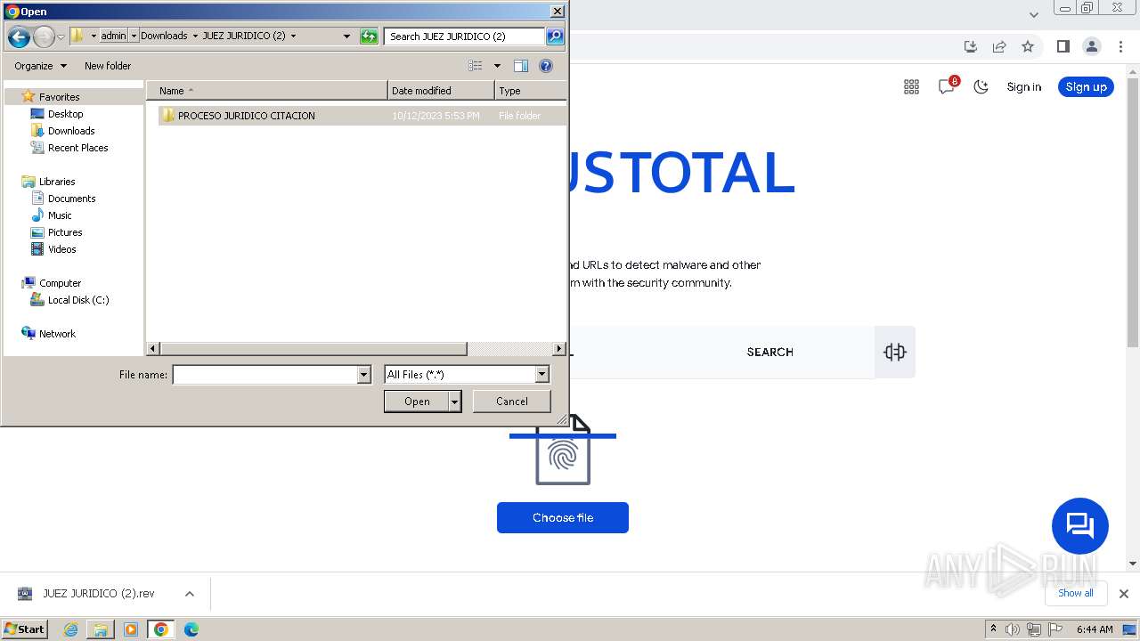Select Network in navigation pane
This screenshot has height=641, width=1140.
[57, 334]
